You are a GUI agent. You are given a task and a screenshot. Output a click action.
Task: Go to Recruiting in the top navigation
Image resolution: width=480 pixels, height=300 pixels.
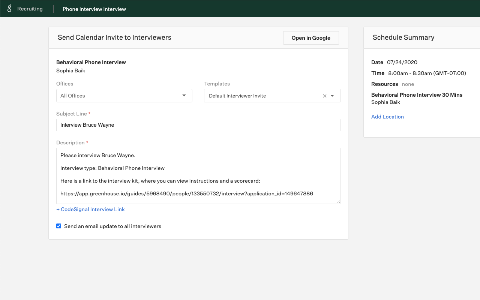point(30,9)
